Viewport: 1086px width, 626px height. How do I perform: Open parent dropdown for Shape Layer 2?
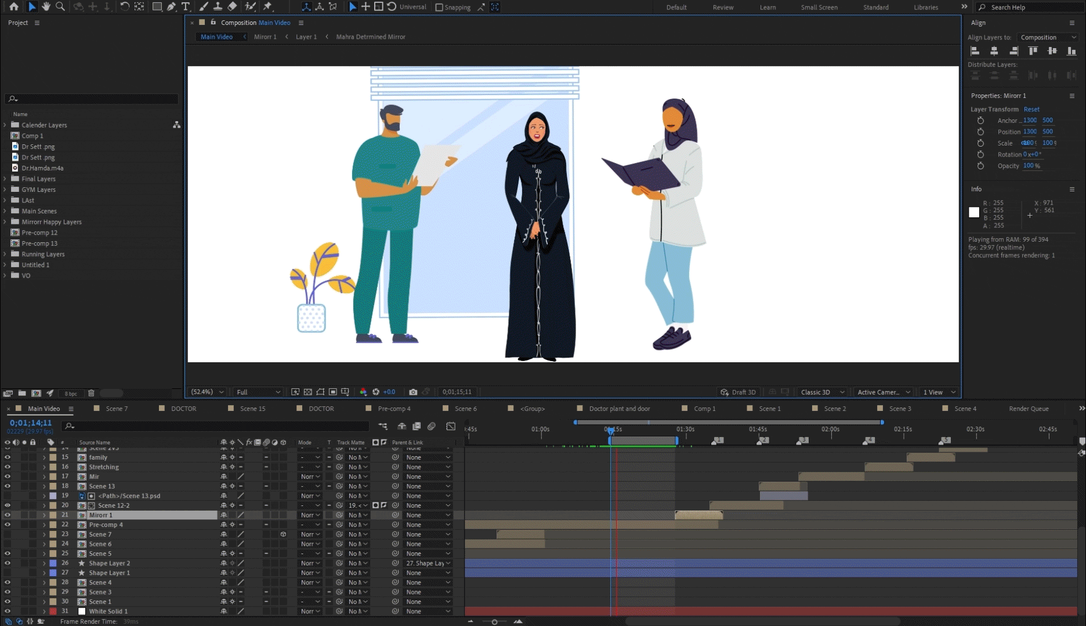pos(428,563)
